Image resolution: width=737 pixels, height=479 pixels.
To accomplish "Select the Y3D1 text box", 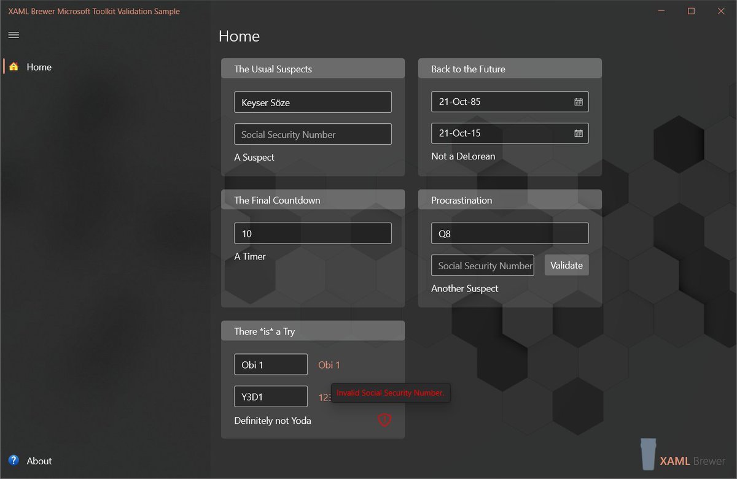I will pos(271,396).
